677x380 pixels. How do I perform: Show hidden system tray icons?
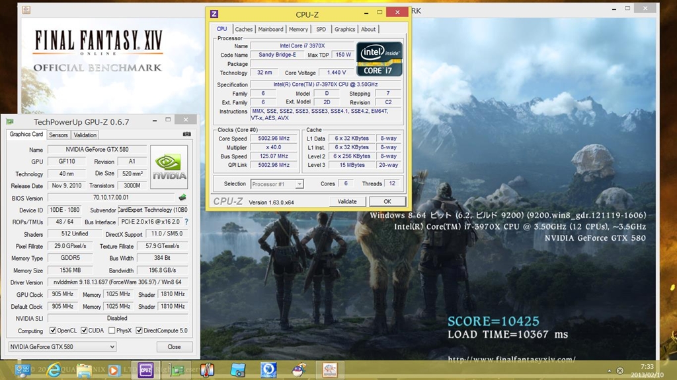point(609,371)
